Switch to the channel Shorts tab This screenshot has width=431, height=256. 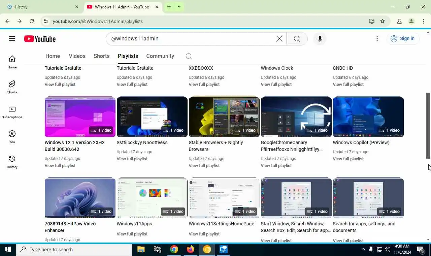pyautogui.click(x=102, y=56)
